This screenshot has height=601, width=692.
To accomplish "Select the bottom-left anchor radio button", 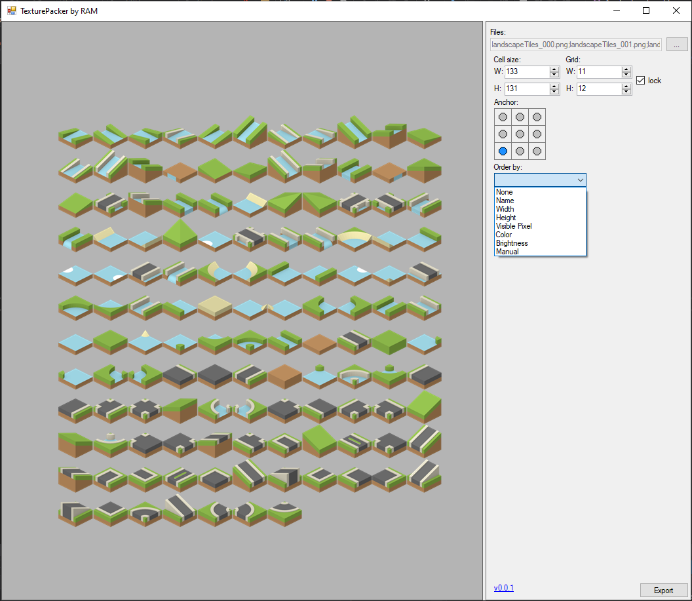I will (x=503, y=151).
